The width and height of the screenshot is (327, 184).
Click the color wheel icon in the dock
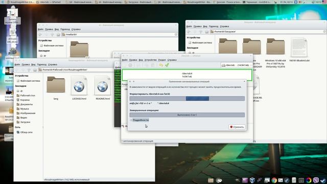coord(309,180)
